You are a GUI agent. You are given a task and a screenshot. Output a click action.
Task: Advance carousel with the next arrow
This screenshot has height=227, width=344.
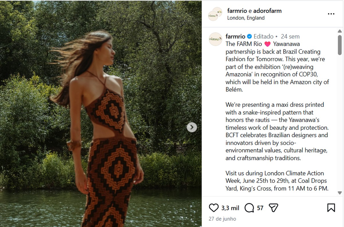[x=191, y=127]
